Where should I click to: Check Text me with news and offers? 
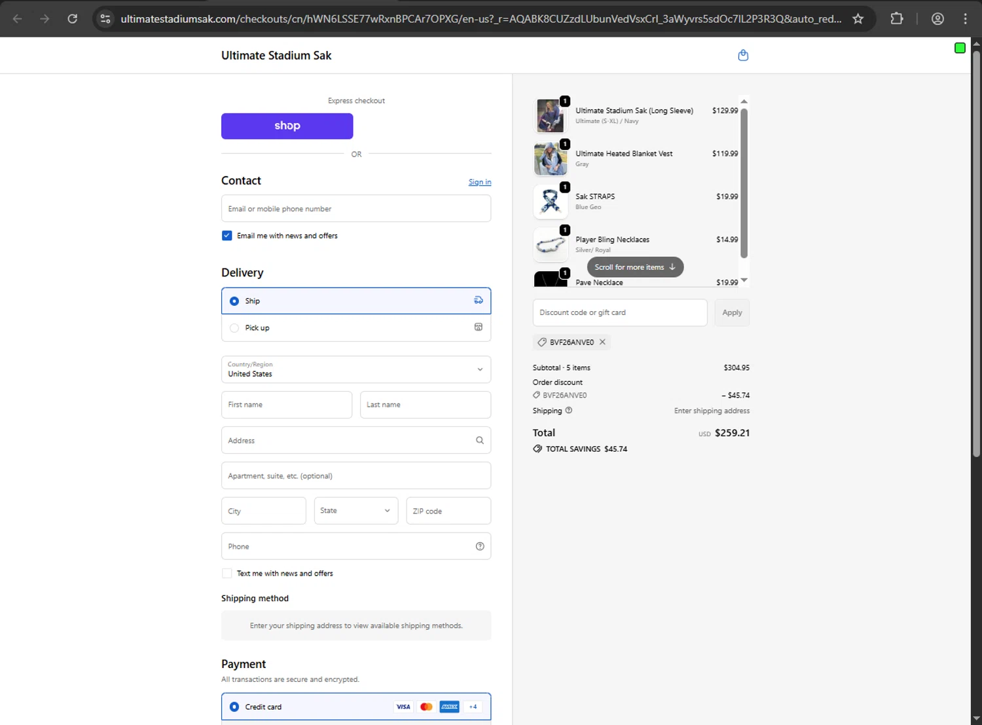[227, 573]
